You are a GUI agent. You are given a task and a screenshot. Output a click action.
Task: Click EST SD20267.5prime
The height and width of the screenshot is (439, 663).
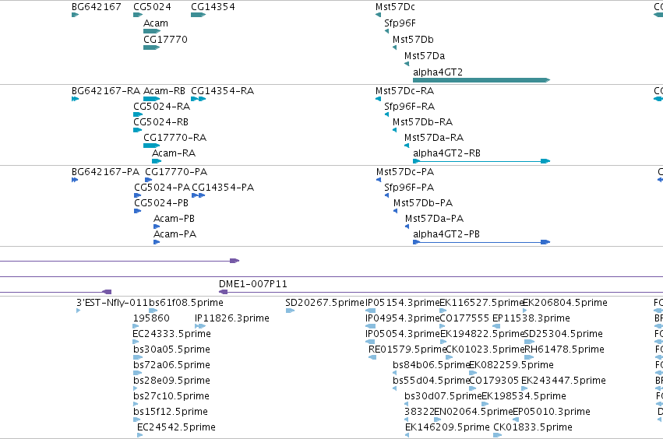tap(324, 303)
